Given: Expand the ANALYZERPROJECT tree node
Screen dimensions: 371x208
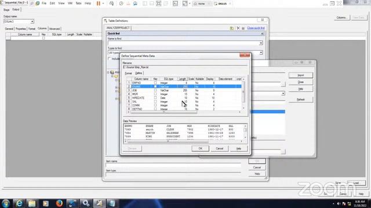Looking at the screenshot, I should click(x=108, y=72).
